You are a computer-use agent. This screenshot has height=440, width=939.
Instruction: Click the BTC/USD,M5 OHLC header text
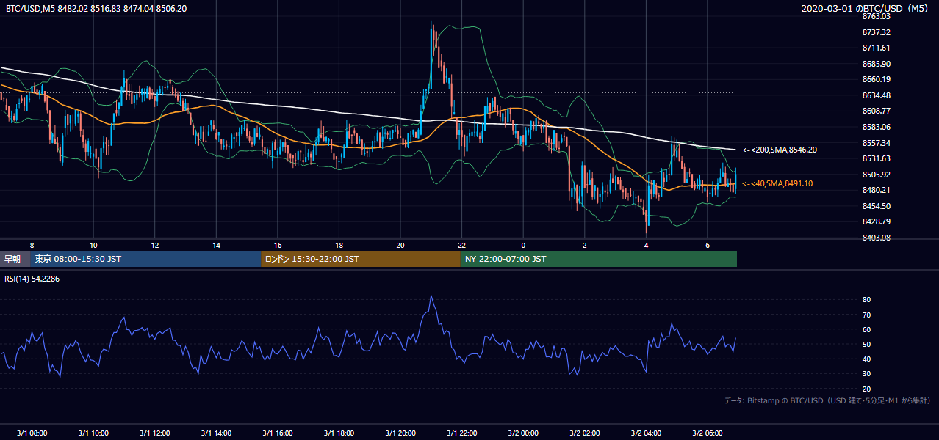(96, 8)
